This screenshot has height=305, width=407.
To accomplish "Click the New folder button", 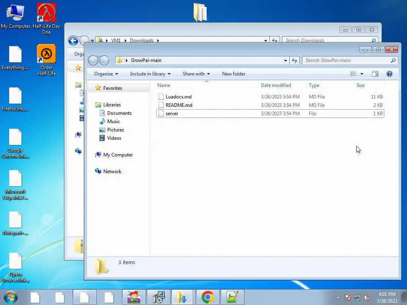I will click(234, 74).
